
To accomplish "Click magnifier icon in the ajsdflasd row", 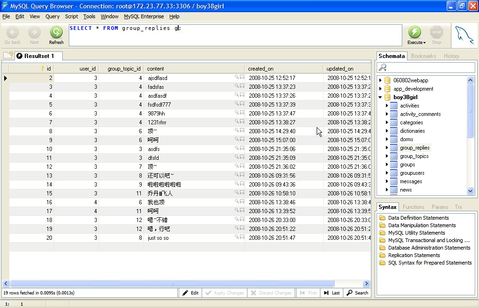I will pyautogui.click(x=237, y=77).
